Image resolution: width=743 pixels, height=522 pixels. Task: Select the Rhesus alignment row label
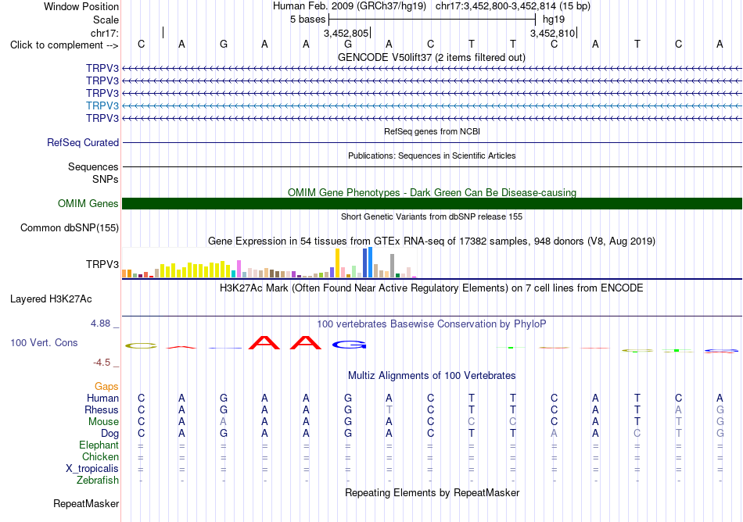(x=102, y=409)
